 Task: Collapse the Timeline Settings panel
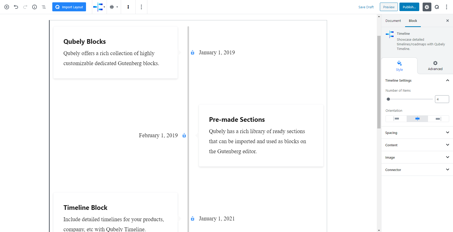[x=417, y=80]
